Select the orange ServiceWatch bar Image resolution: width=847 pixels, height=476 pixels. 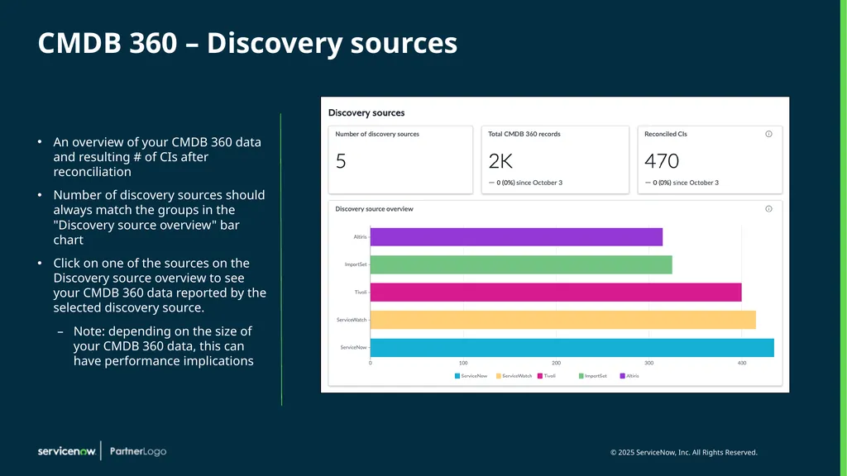click(x=562, y=320)
